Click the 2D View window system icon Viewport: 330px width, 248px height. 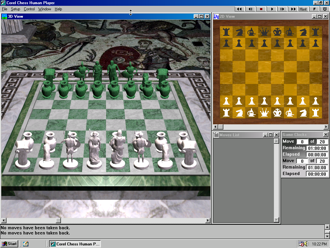coord(216,16)
